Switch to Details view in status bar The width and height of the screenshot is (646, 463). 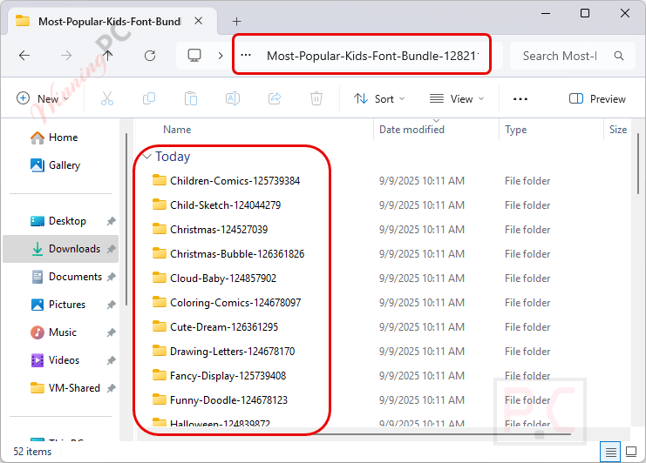click(x=610, y=452)
